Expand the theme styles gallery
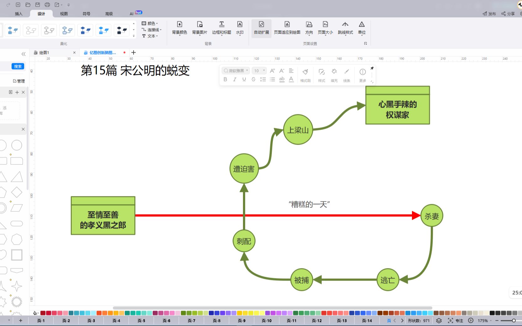Screen dimensions: 522x326 click(134, 36)
